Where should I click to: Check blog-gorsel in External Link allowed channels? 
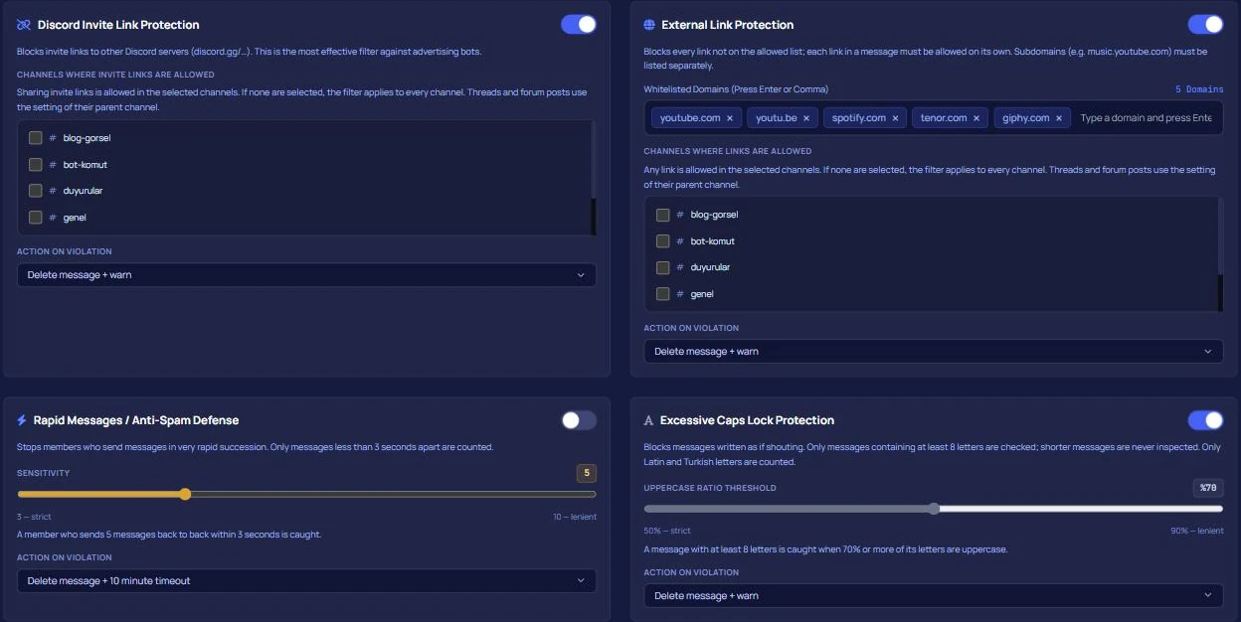663,215
